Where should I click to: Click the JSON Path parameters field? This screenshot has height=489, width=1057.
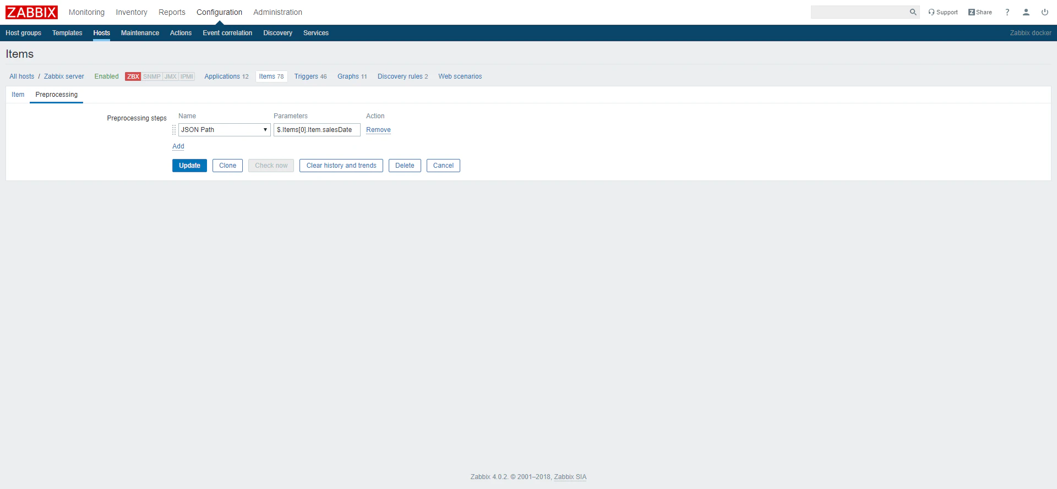coord(317,130)
